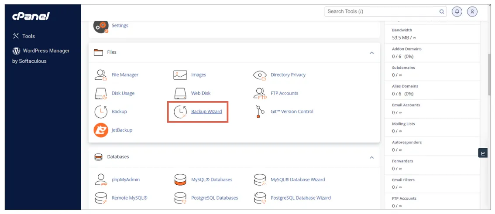Click the Remote MySQL icon
Screen dimensions: 495x214
point(101,198)
